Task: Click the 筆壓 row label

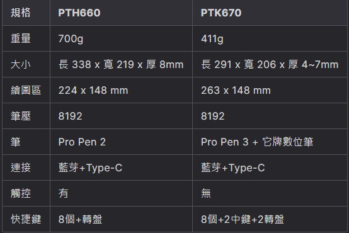Action: [26, 116]
